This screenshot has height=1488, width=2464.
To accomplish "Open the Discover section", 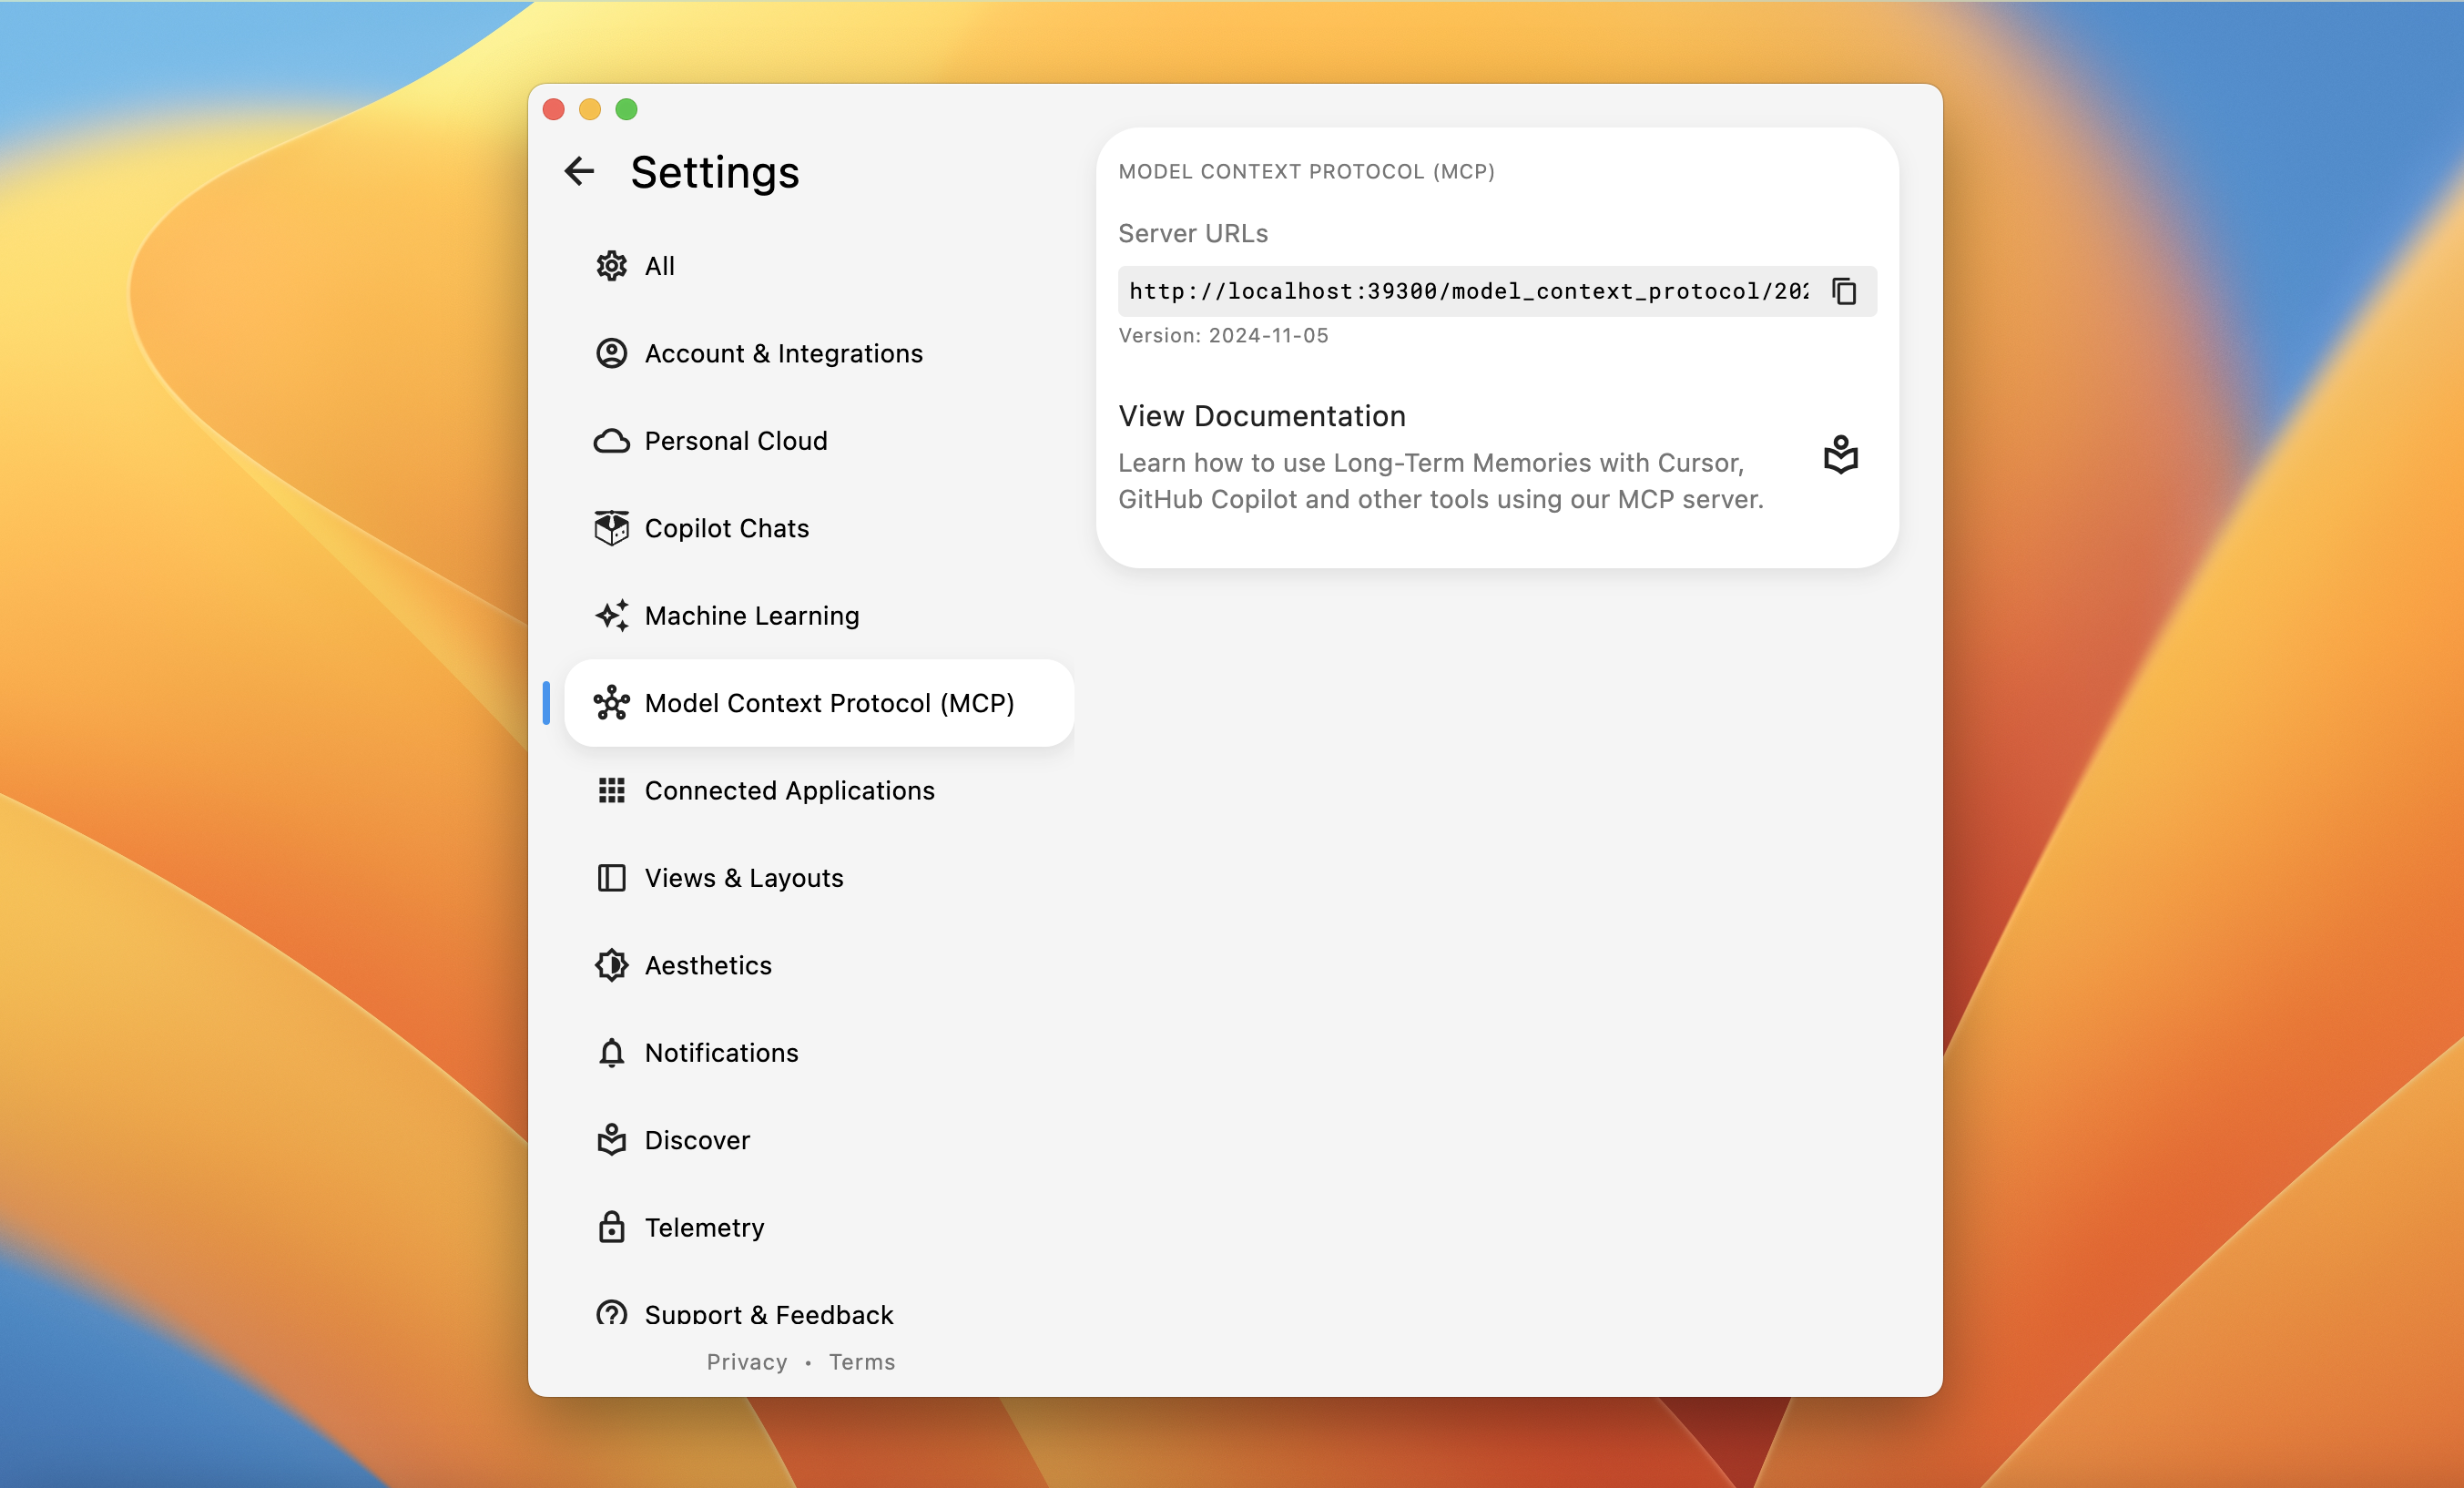I will tap(819, 1140).
